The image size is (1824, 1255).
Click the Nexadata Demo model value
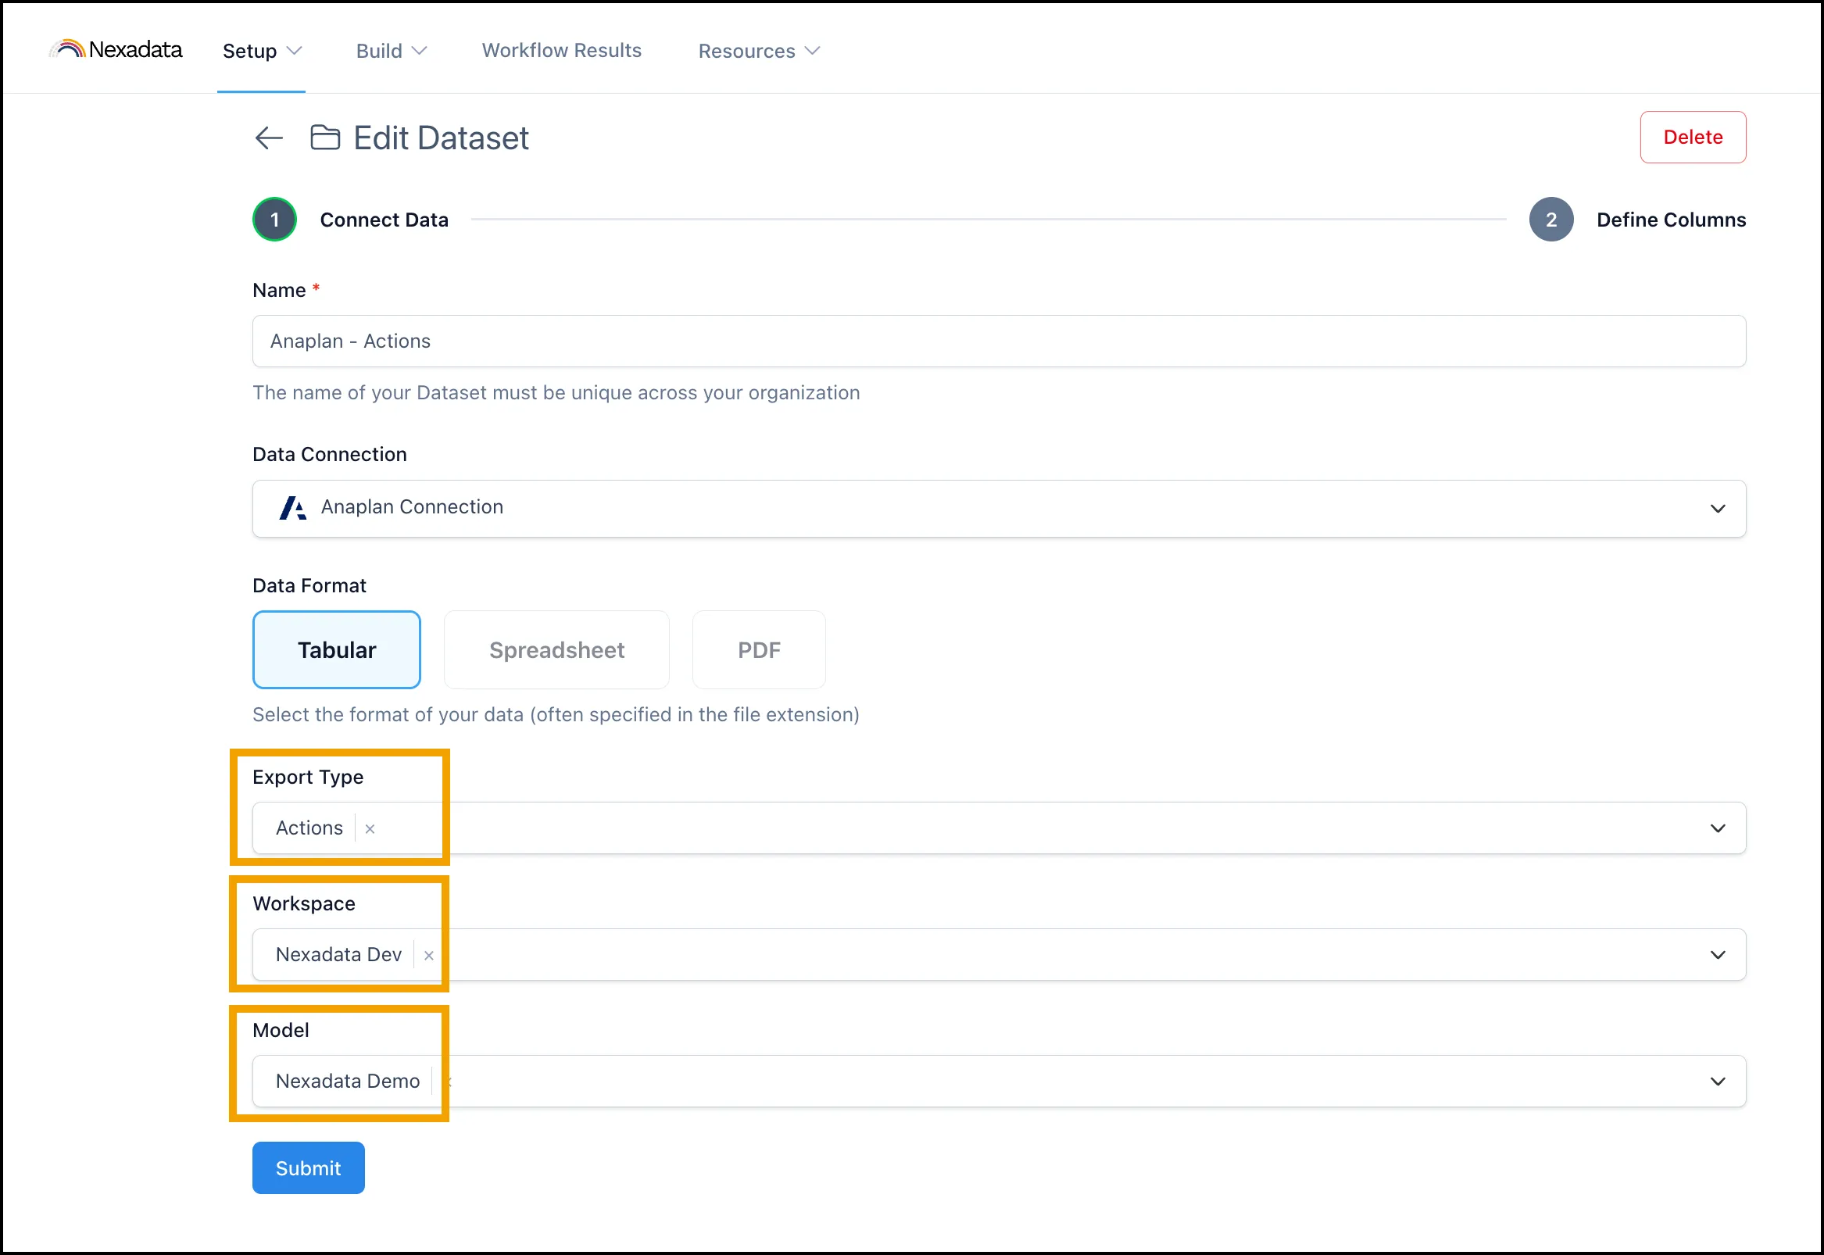(x=348, y=1082)
